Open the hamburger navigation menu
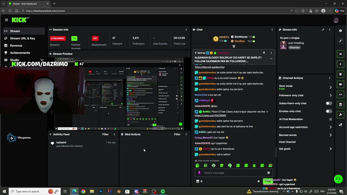Screen dimensions: 347x195 [7, 20]
